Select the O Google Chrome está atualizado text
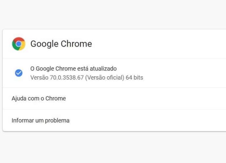The image size is (226, 163). point(73,69)
